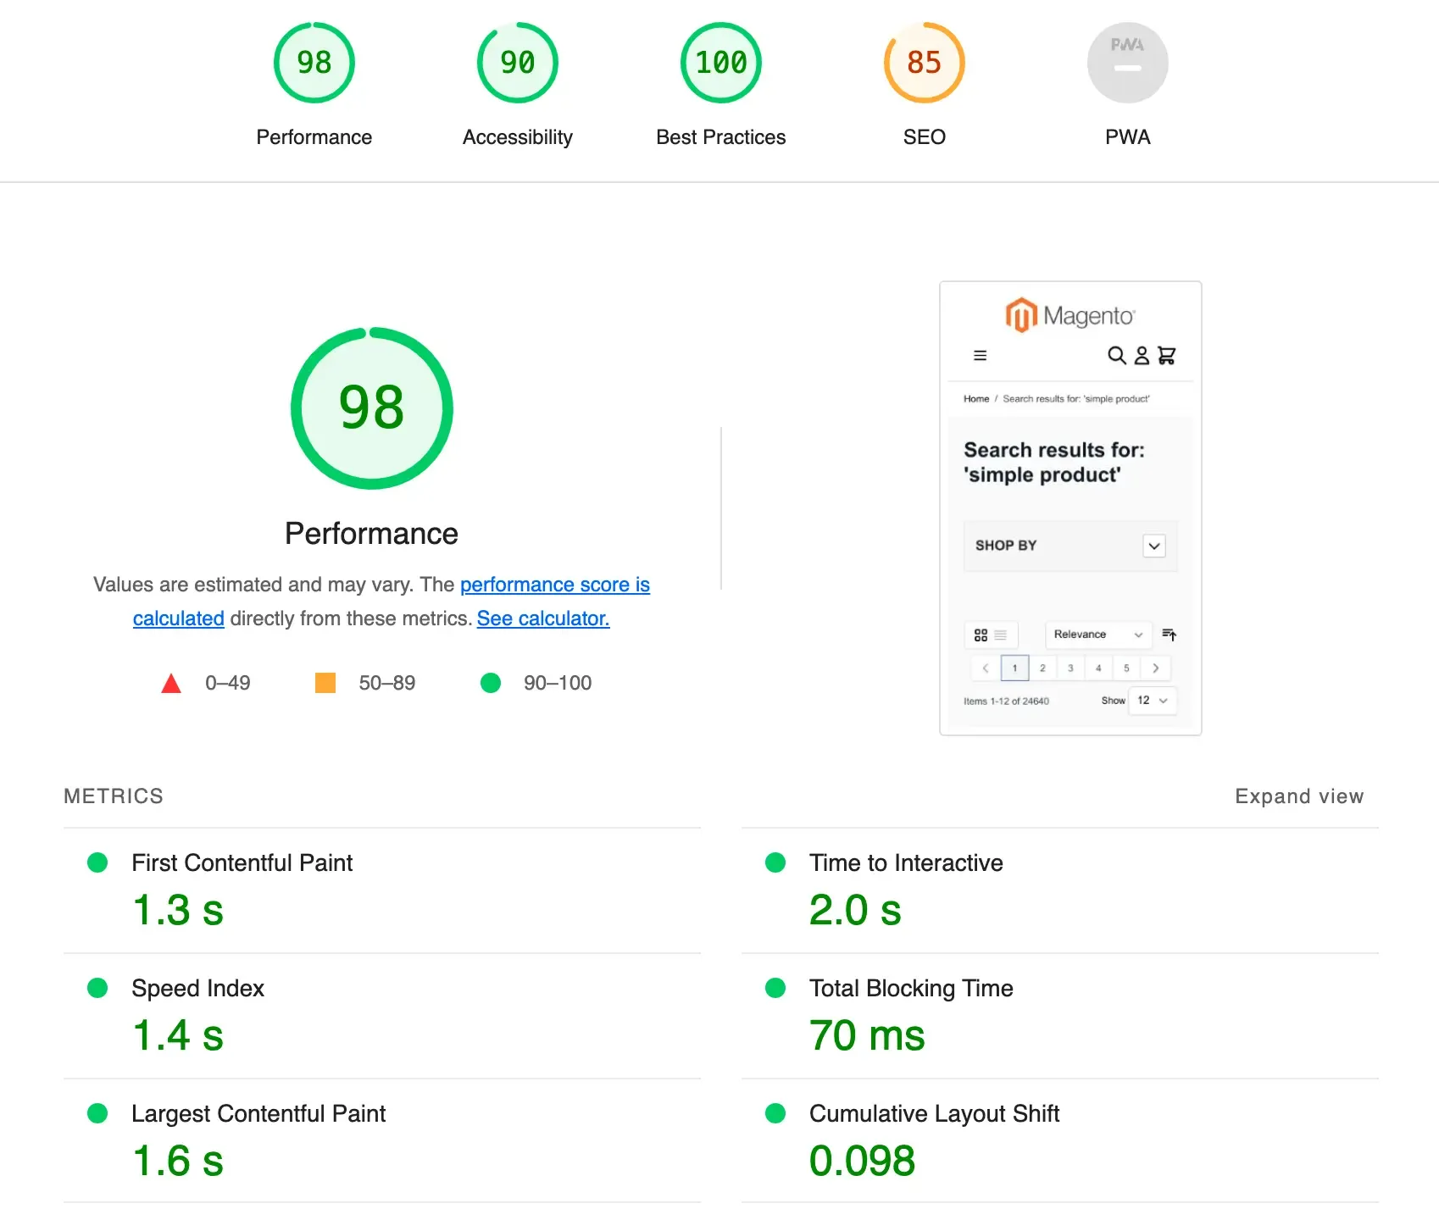Open the Best Practices 100 gauge
This screenshot has width=1439, height=1220.
click(720, 63)
